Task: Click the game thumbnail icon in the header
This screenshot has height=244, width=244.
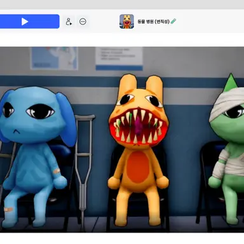Action: pos(126,22)
